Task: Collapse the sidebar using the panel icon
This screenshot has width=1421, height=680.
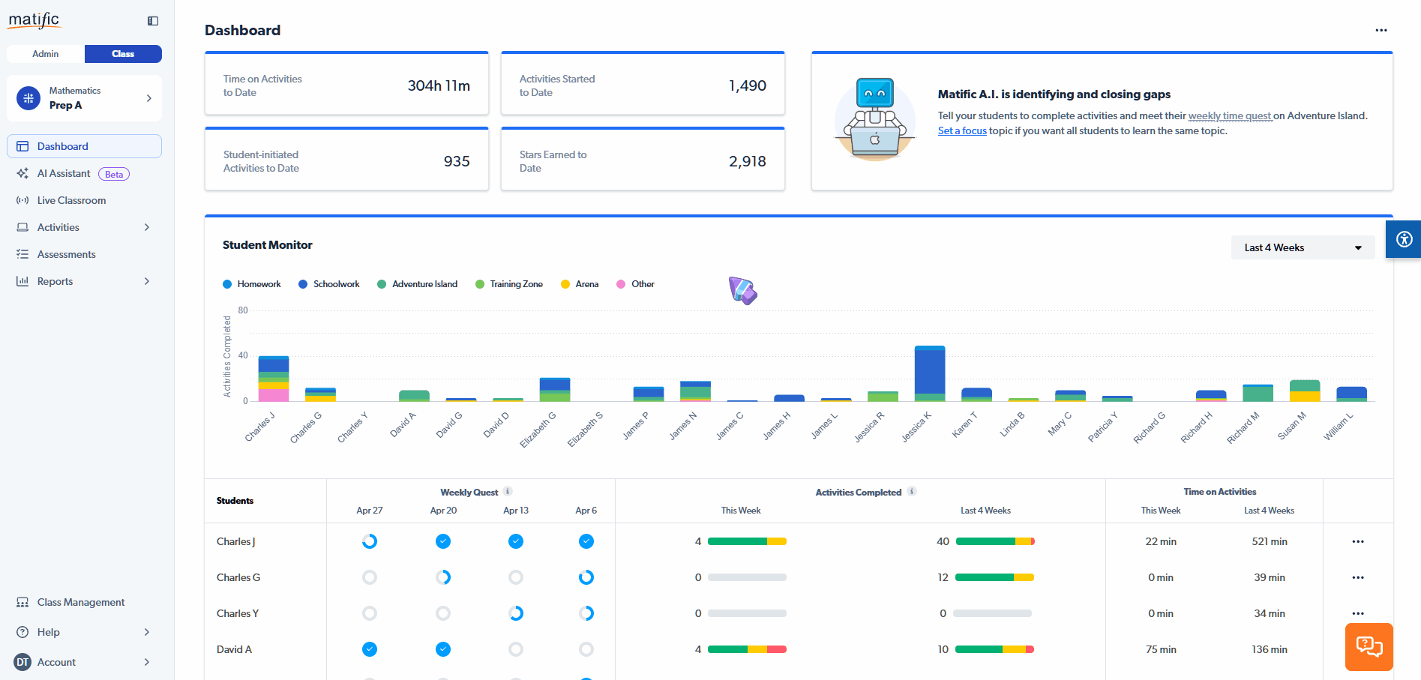Action: (x=153, y=21)
